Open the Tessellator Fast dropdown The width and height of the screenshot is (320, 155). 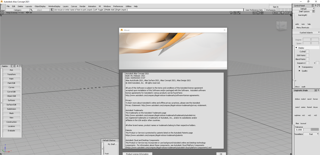311,134
